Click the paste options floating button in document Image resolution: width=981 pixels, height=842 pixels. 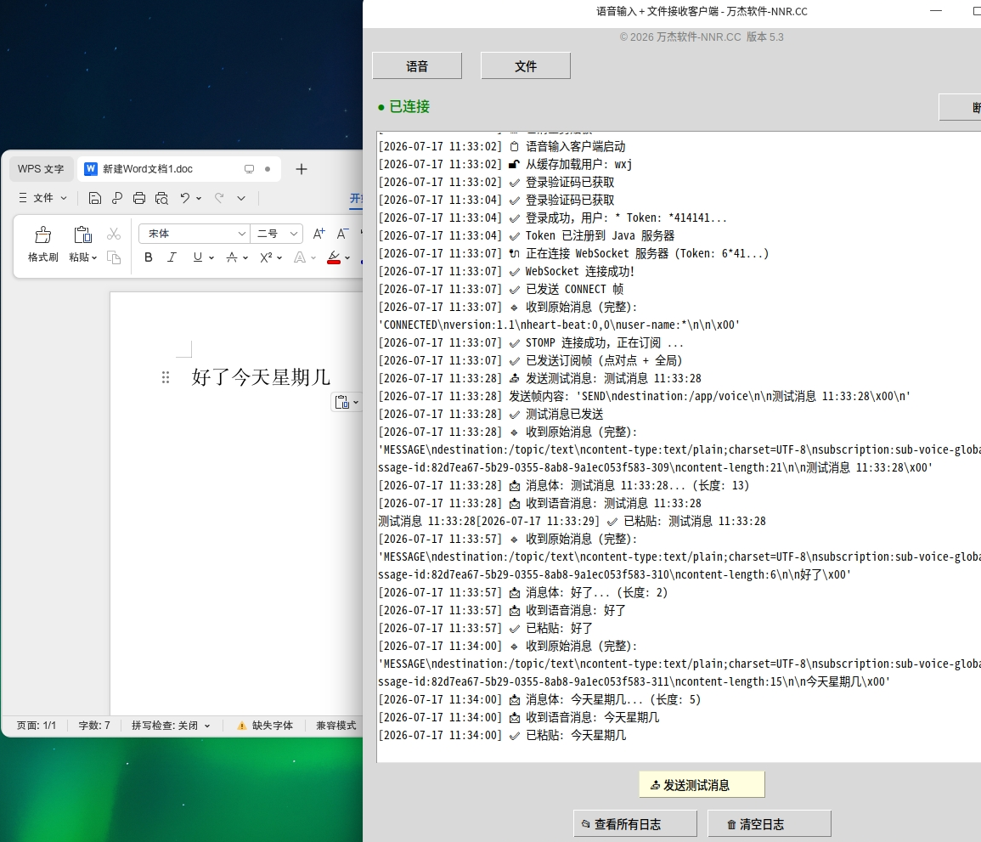tap(346, 403)
